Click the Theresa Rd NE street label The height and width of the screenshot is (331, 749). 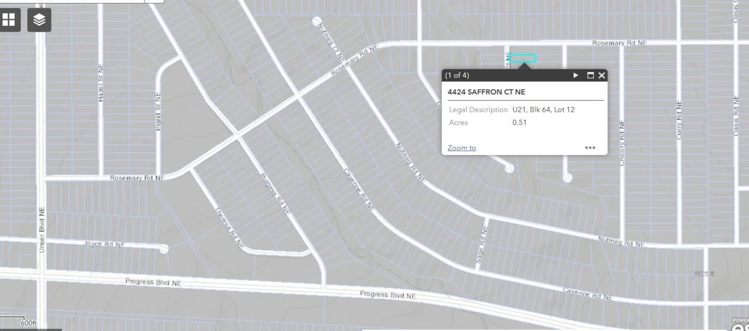229,229
